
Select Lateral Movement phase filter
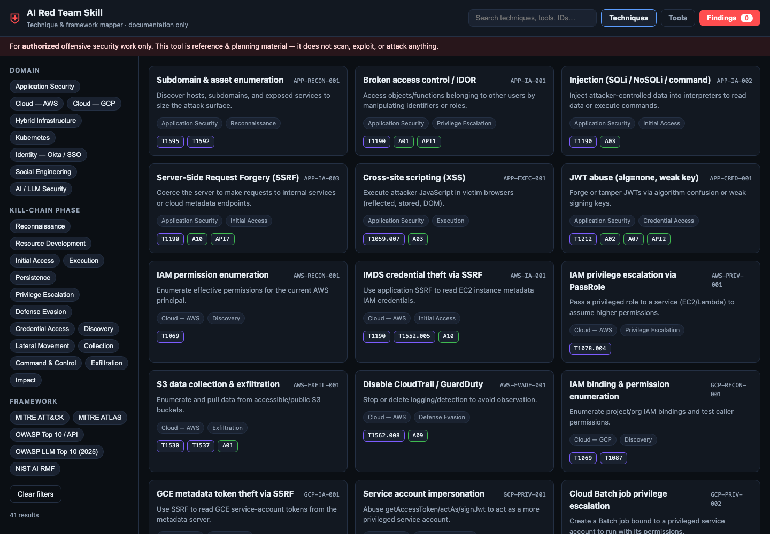(x=42, y=346)
